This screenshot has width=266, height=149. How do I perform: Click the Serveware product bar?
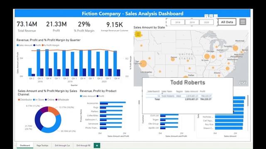pos(111,123)
